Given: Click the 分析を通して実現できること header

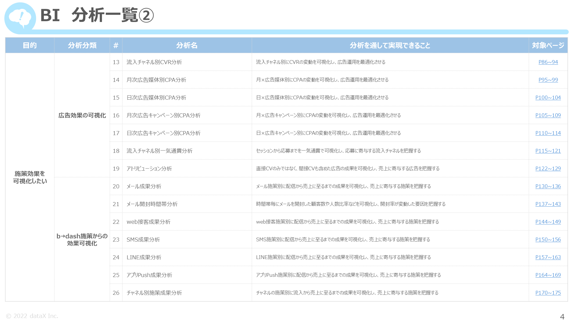Looking at the screenshot, I should point(390,45).
